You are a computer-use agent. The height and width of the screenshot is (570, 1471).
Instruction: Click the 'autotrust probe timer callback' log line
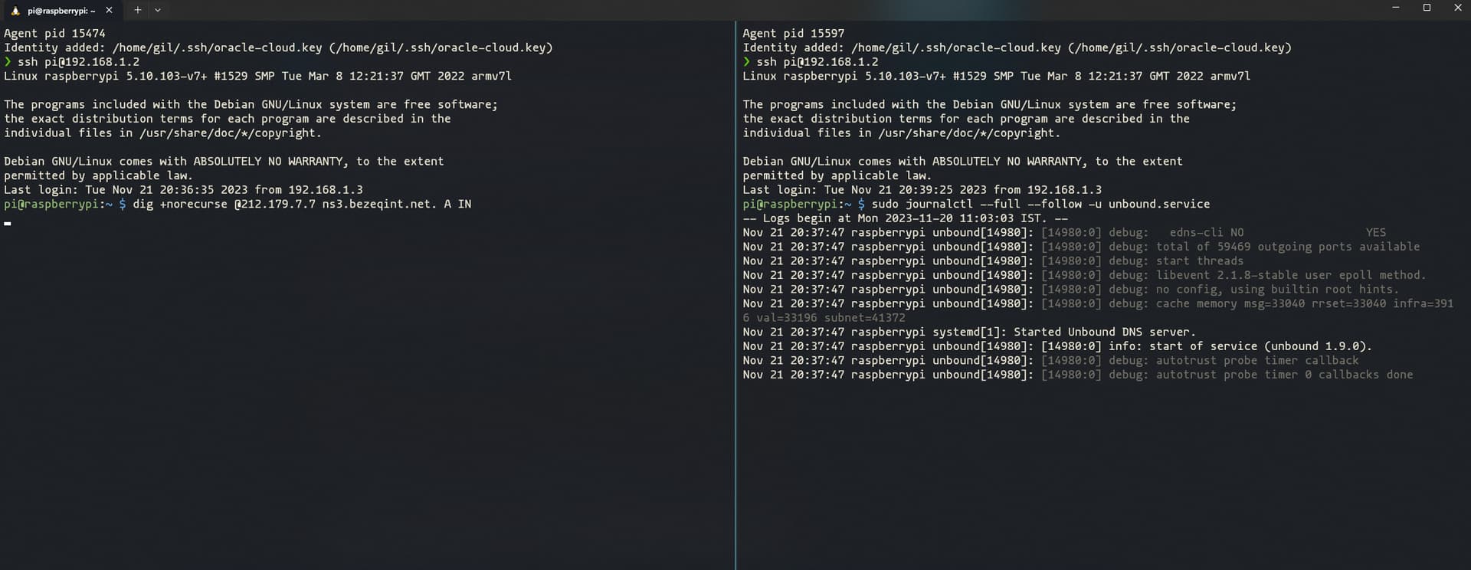1050,361
